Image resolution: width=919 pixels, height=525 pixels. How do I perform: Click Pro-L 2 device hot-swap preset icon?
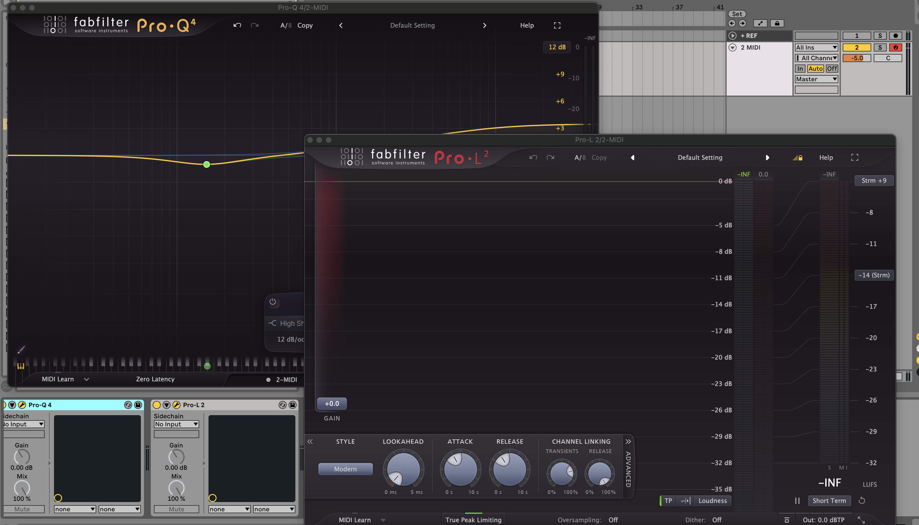tap(282, 405)
